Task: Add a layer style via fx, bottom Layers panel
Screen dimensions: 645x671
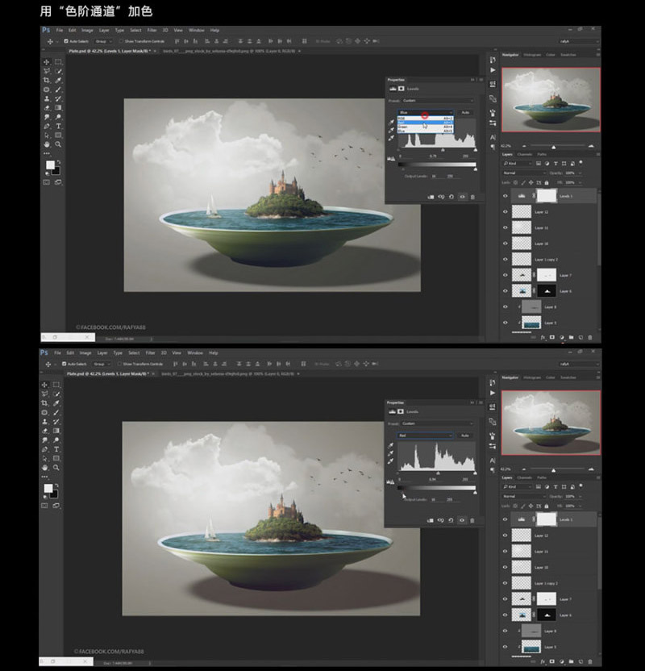Action: [x=543, y=661]
